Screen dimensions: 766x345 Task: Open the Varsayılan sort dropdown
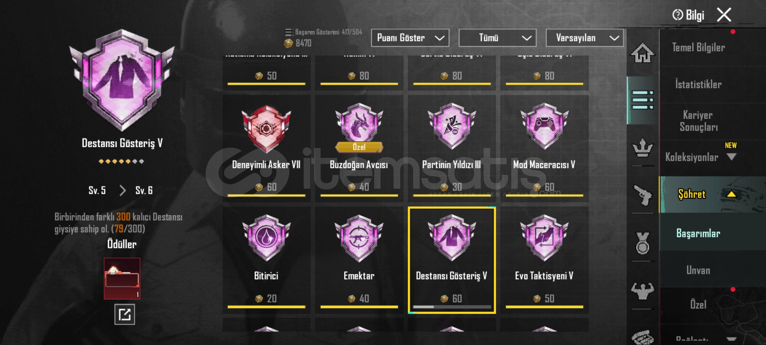point(584,38)
